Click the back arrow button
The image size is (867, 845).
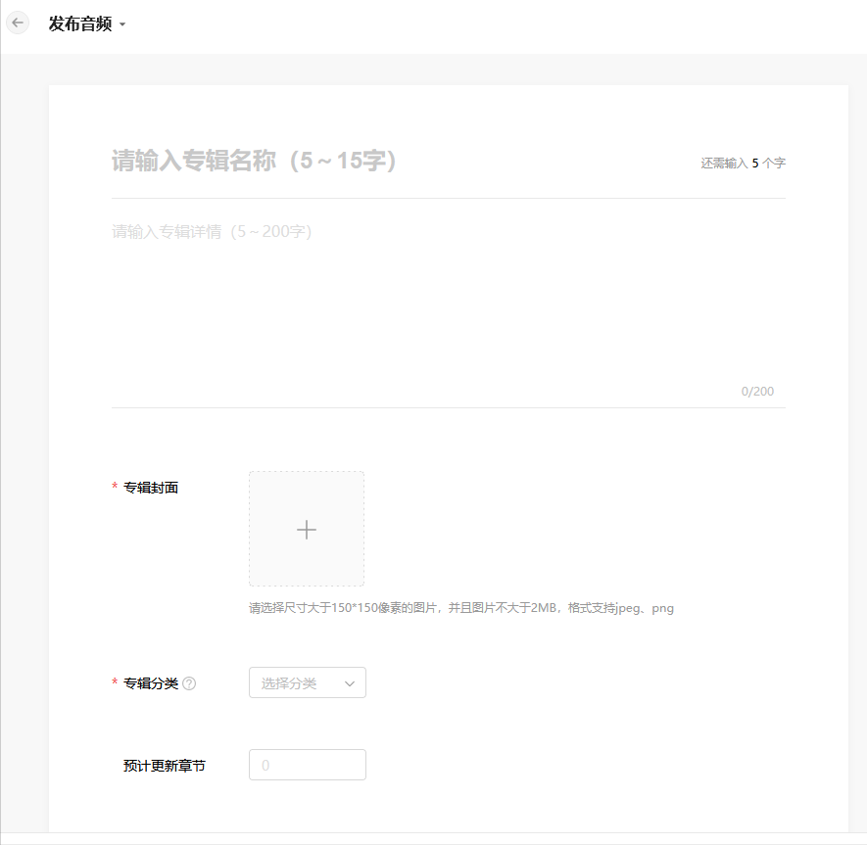[18, 23]
